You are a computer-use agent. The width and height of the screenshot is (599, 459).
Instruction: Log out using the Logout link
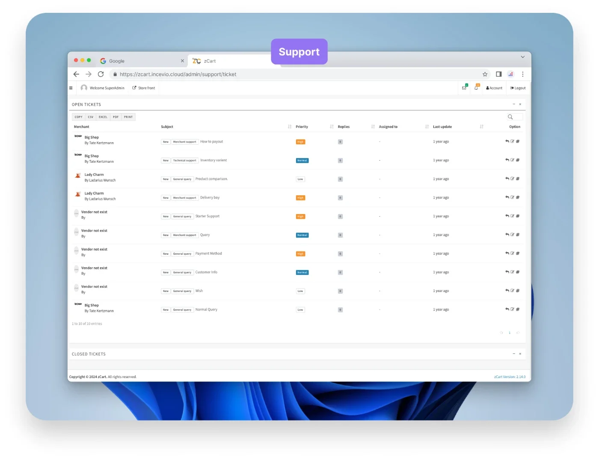[x=518, y=88]
